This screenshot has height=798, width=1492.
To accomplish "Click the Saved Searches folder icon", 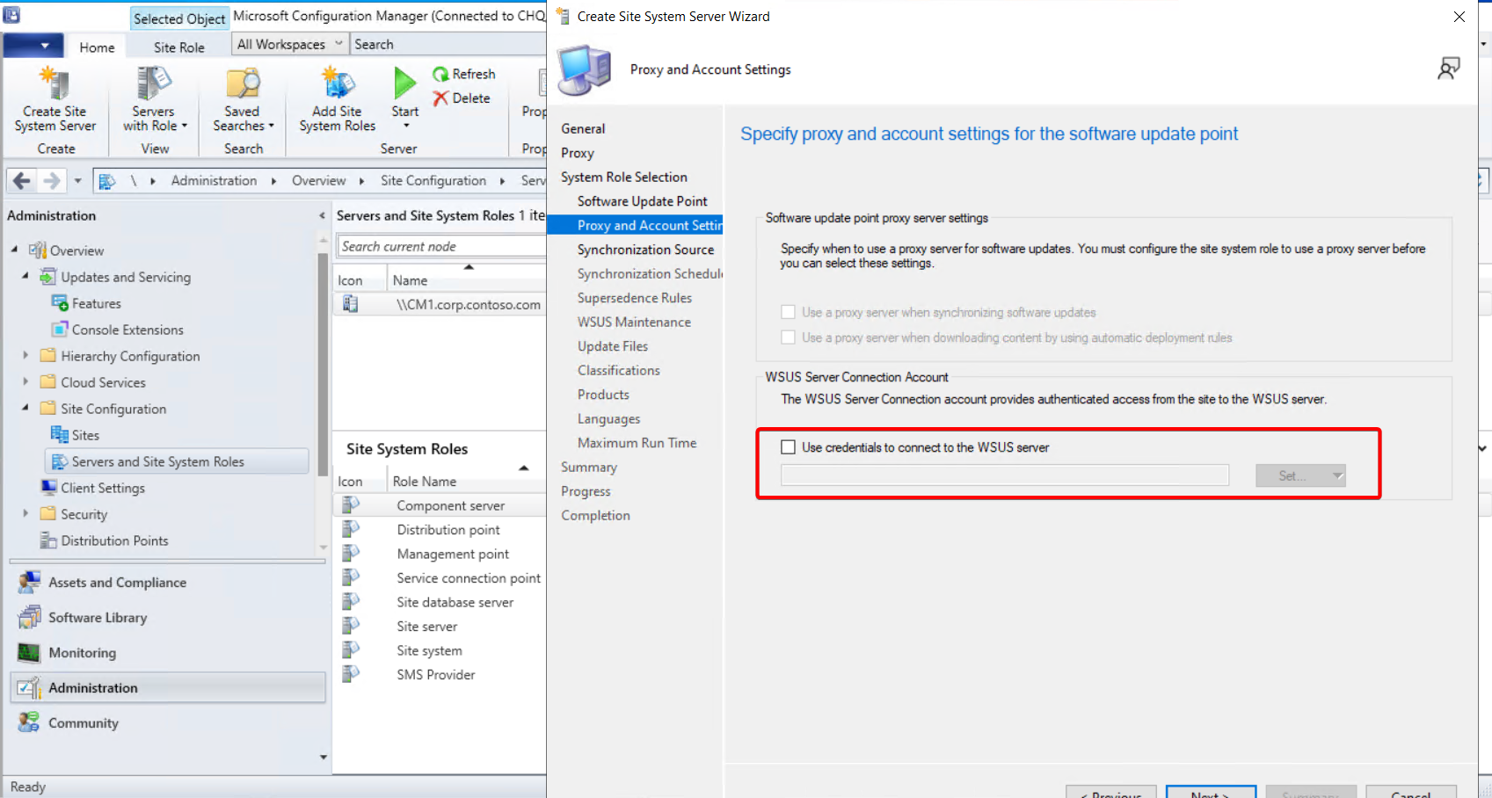I will click(242, 83).
